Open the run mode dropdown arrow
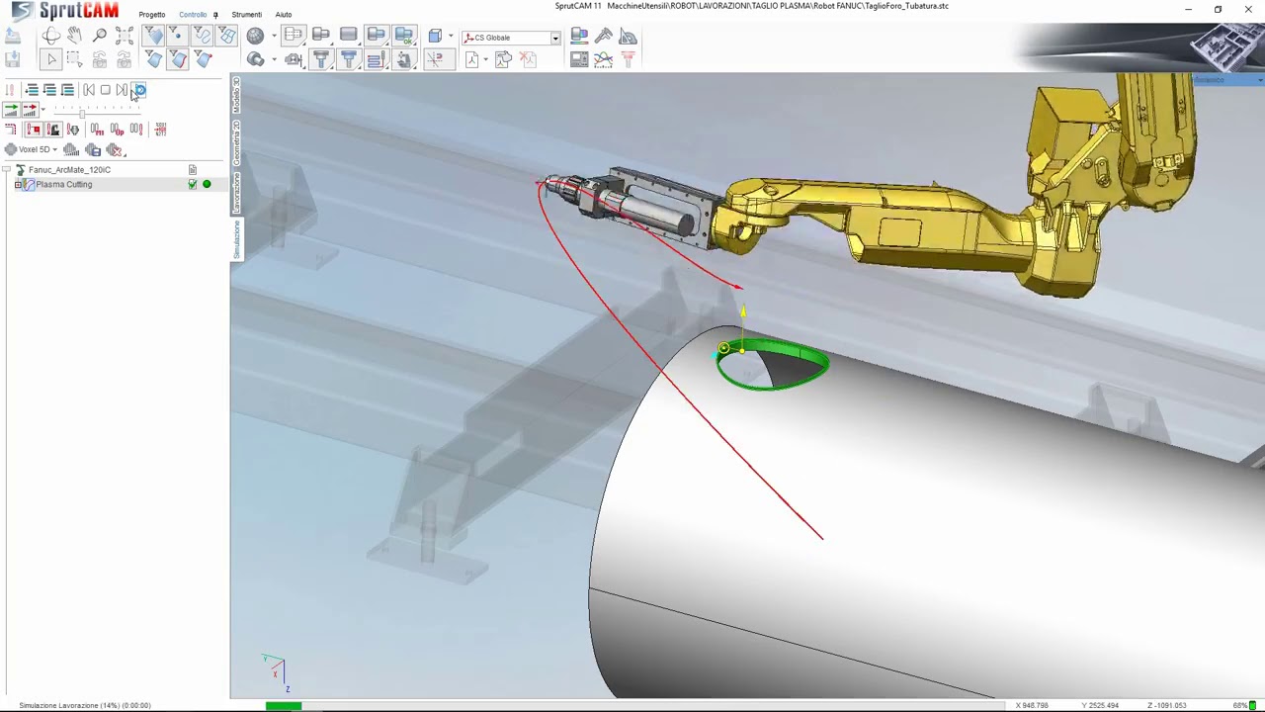 coord(42,109)
